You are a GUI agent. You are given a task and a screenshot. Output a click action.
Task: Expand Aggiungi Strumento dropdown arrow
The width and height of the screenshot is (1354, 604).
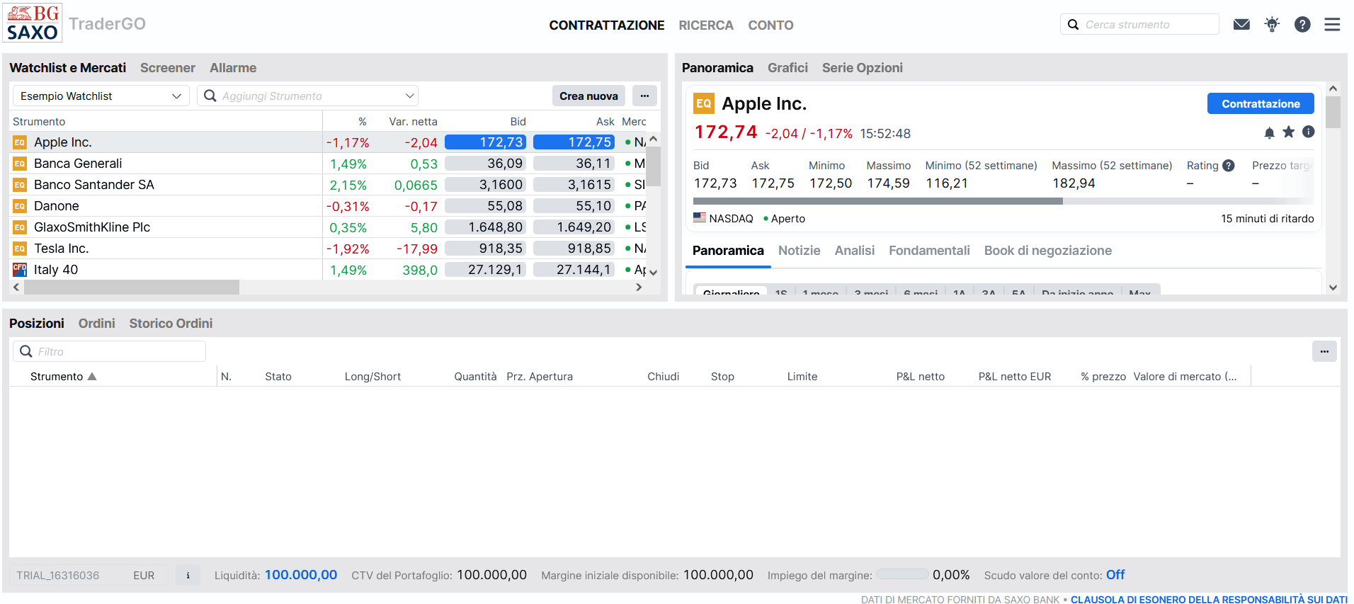tap(409, 96)
